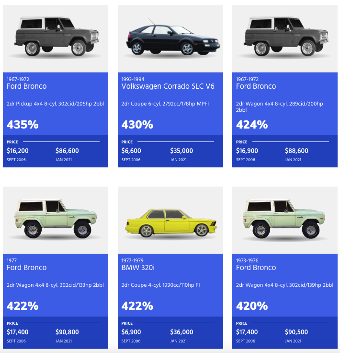340x353 pixels.
Task: Select the gray Bronco image above 424%
Action: click(285, 37)
